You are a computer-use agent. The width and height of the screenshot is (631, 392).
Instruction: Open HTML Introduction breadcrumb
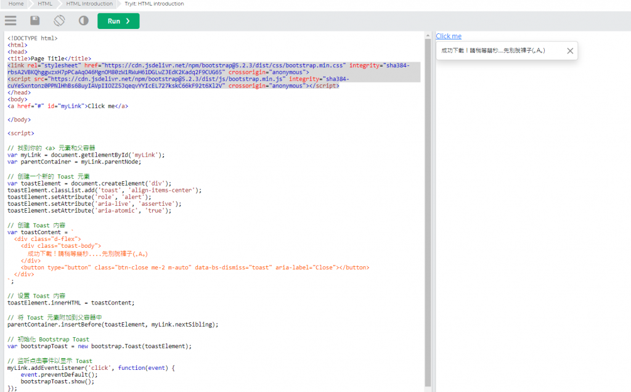tap(89, 4)
